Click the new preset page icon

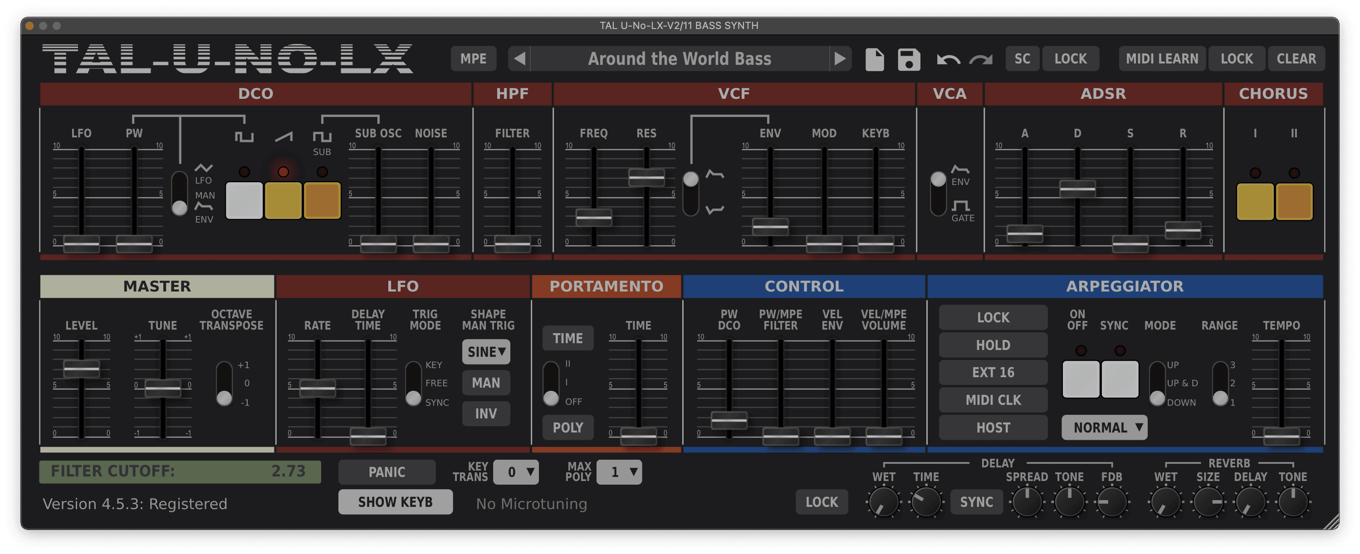coord(874,59)
